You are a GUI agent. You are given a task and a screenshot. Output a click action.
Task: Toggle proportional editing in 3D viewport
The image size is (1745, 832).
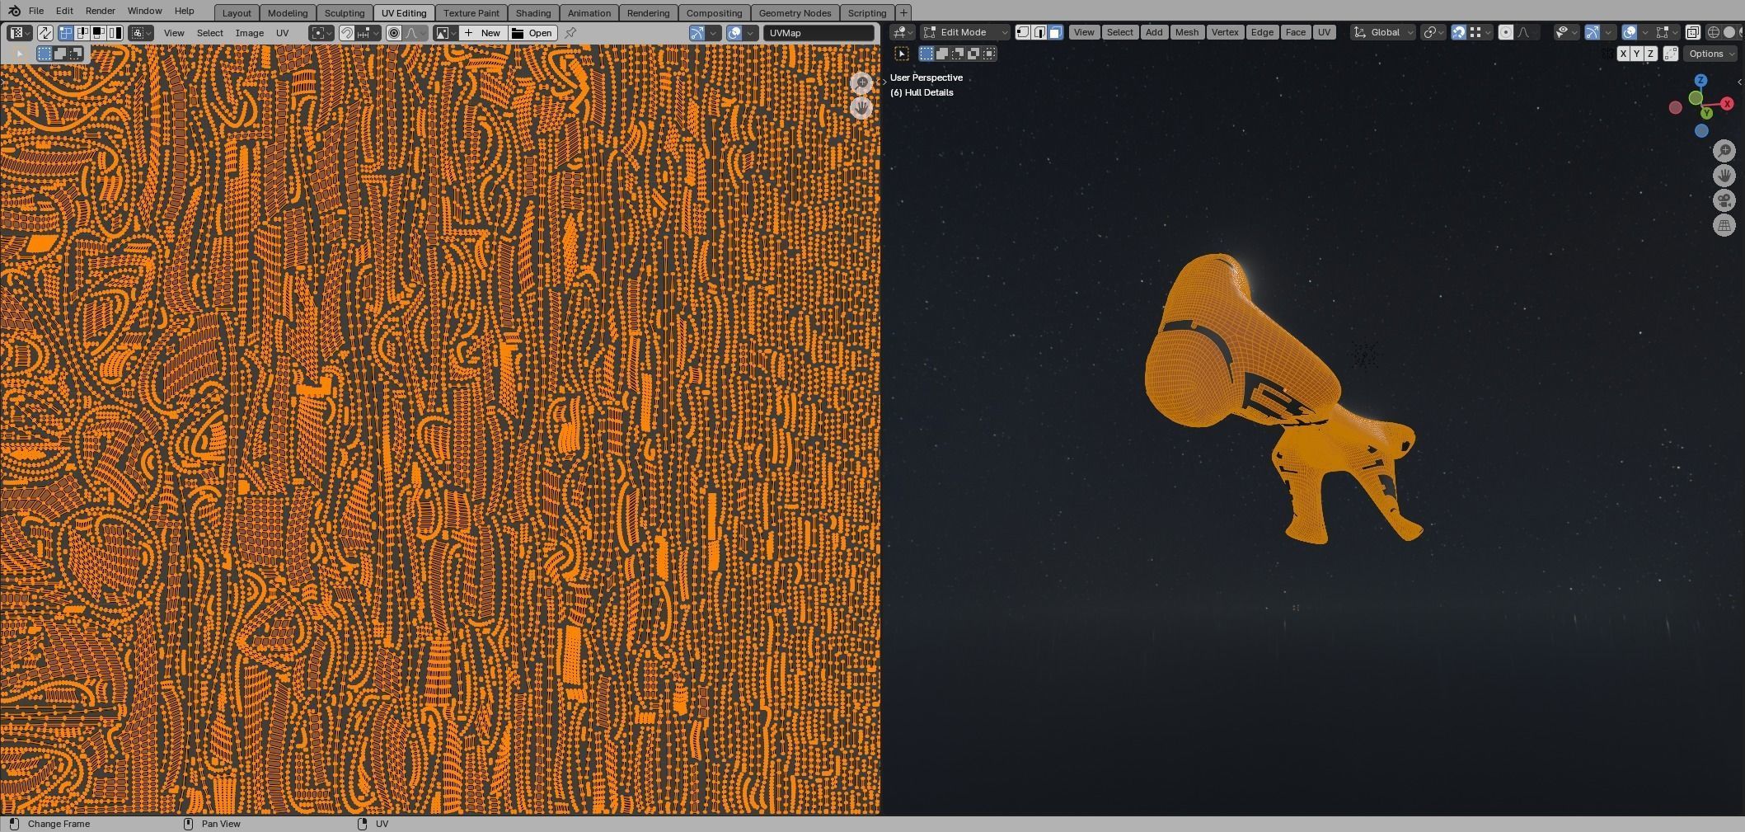click(x=1506, y=32)
